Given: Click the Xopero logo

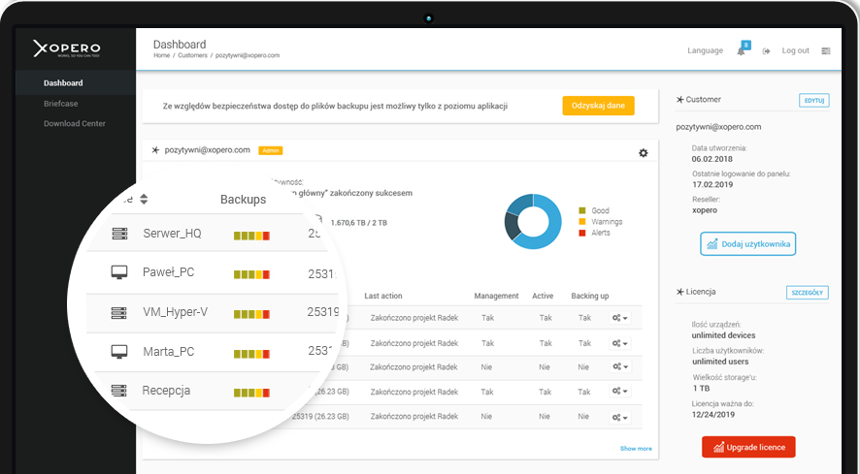Looking at the screenshot, I should click(x=67, y=47).
